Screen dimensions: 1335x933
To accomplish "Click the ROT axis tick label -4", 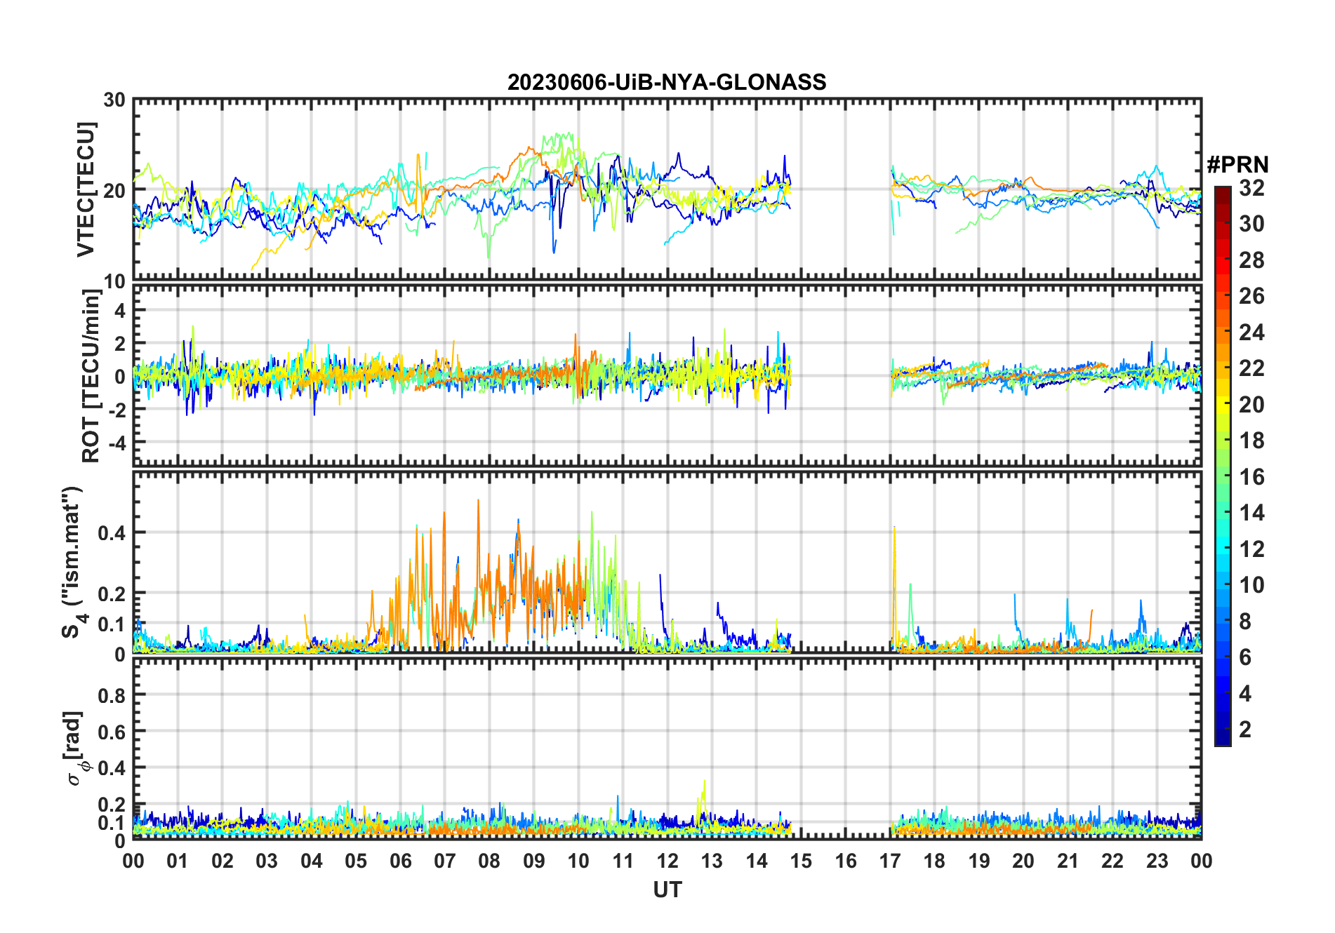I will pos(116,443).
